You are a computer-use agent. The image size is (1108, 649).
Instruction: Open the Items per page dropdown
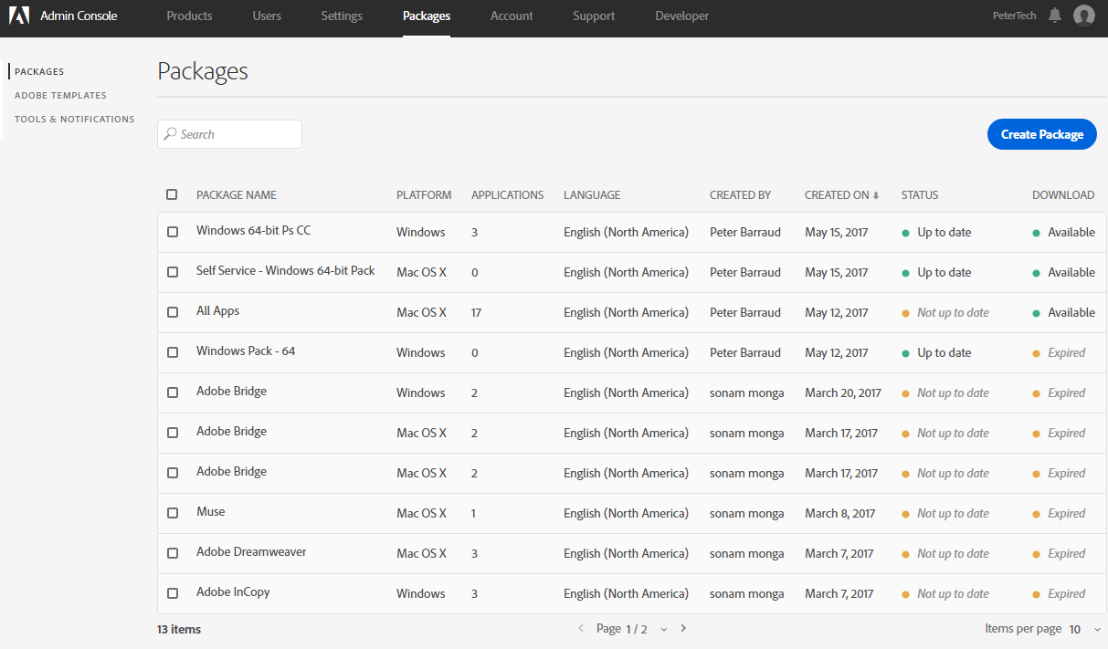tap(1096, 629)
